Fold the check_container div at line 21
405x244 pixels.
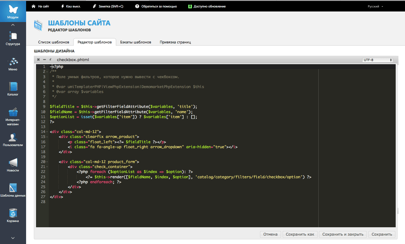pos(47,167)
